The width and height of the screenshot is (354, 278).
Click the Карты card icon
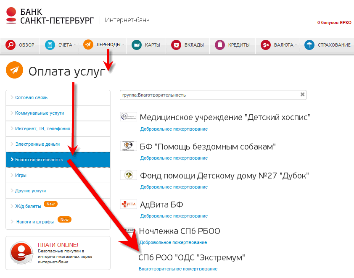[136, 45]
